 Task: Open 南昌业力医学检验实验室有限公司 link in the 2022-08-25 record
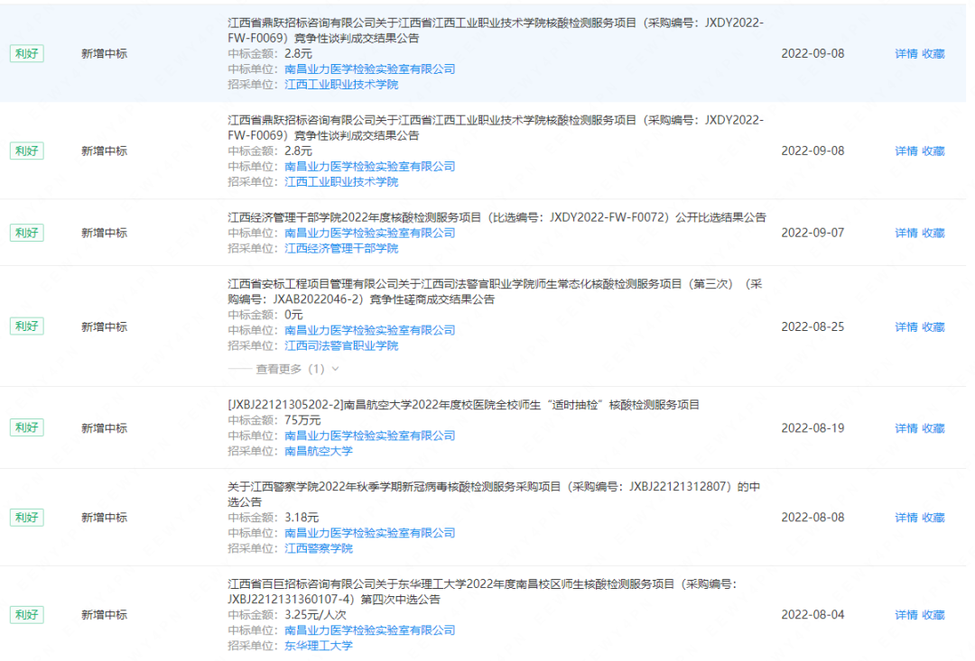370,330
